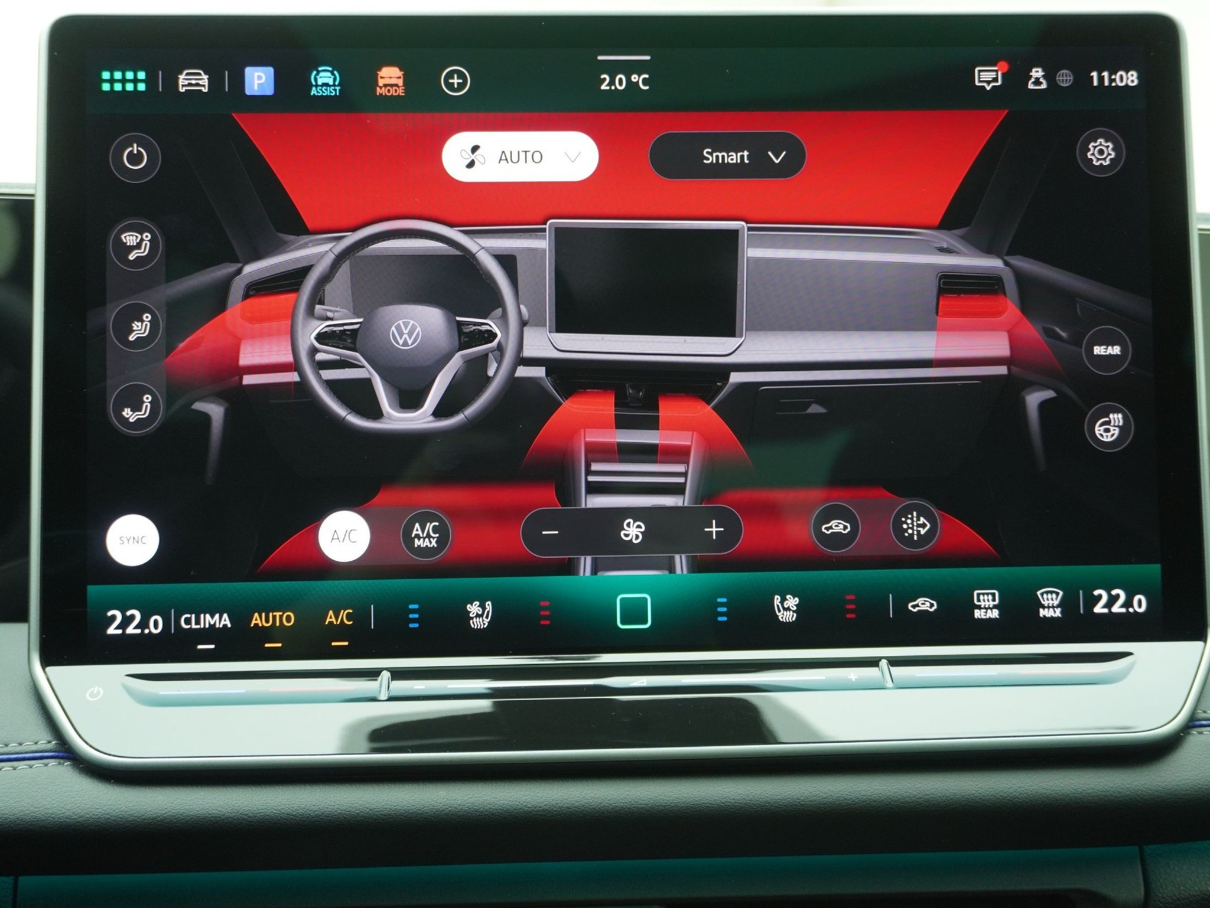
Task: Enable A/C MAX mode
Action: (x=424, y=534)
